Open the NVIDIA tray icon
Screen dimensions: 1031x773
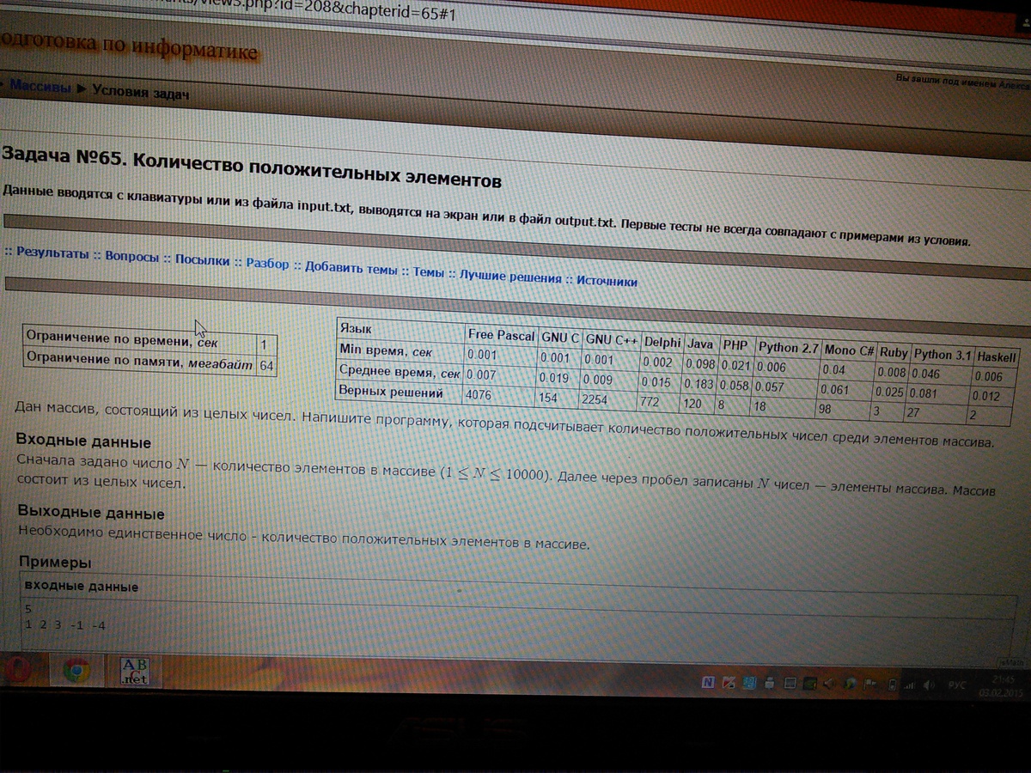[x=809, y=684]
